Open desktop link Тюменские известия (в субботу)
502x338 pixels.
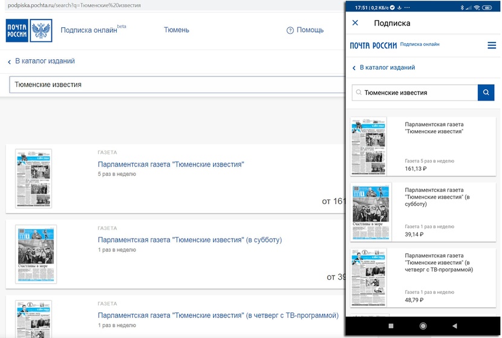190,240
